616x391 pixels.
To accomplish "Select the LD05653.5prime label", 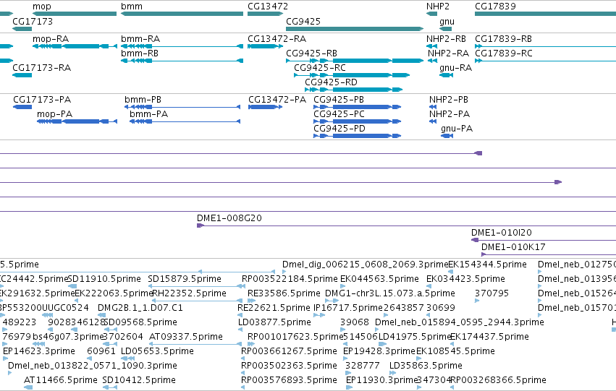I will tap(157, 351).
